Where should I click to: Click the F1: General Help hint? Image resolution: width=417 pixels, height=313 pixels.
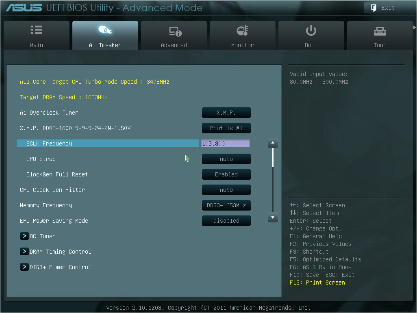pyautogui.click(x=316, y=236)
